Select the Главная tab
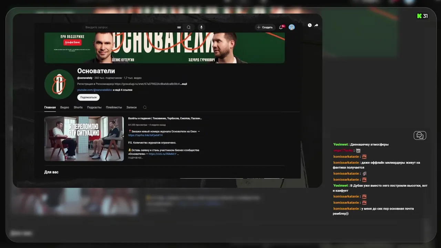The width and height of the screenshot is (441, 248). tap(50, 107)
